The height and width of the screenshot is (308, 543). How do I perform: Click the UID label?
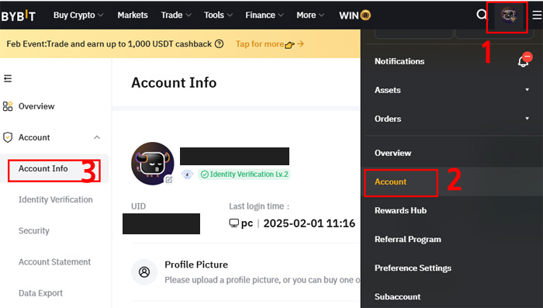click(x=138, y=206)
